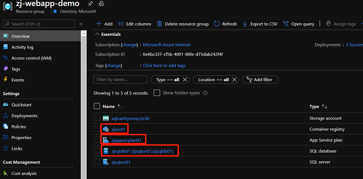Select all resources via header checkbox
Screen dimensions: 363x179
97,106
